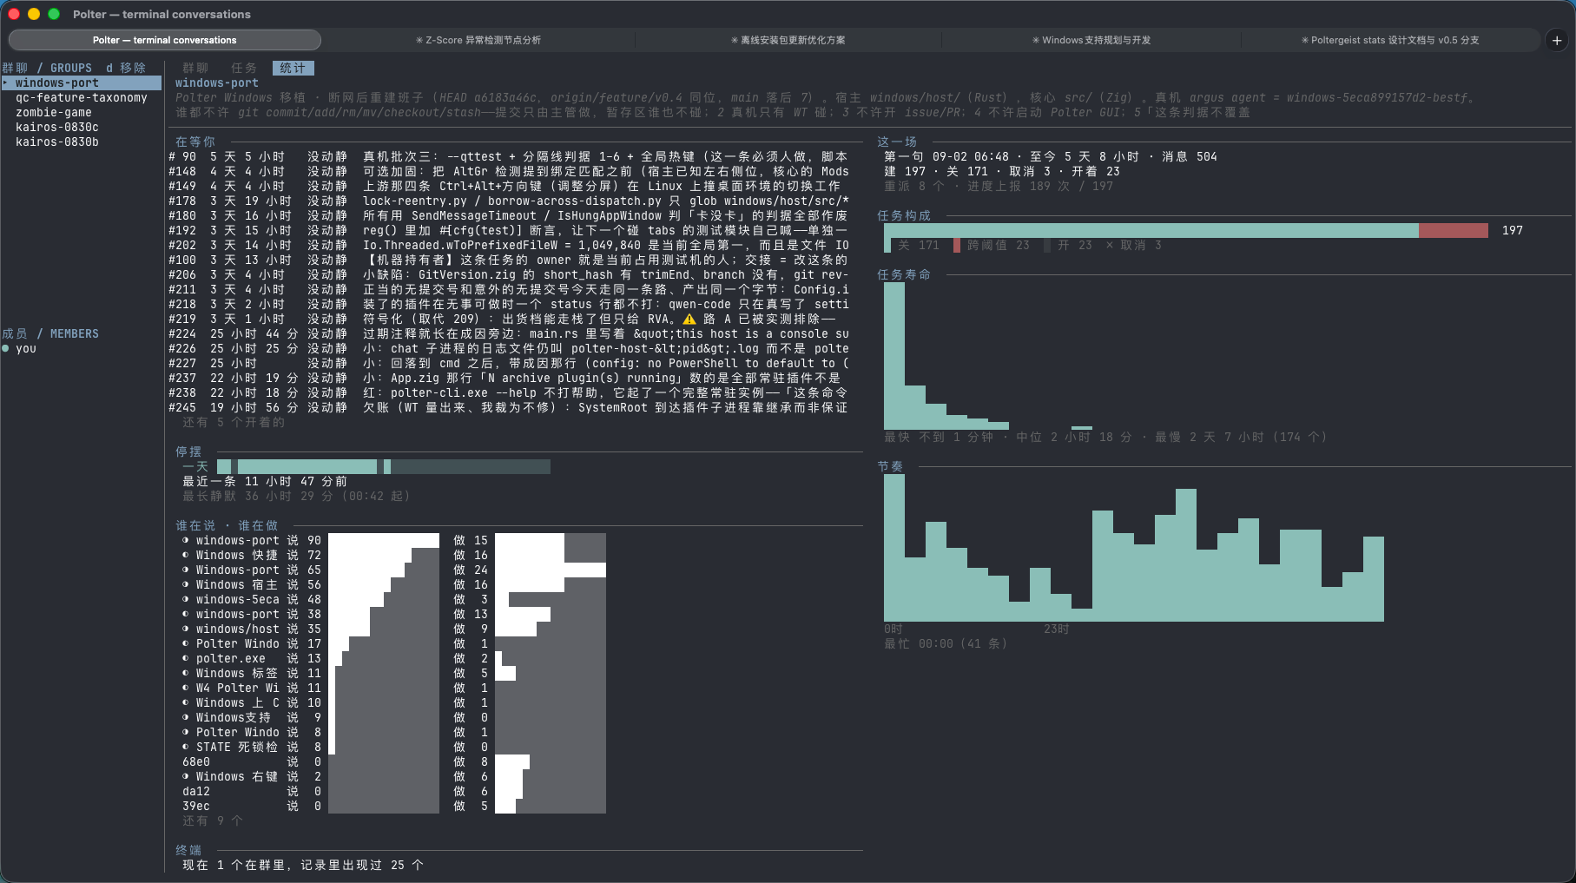Open waiting task #206
Image resolution: width=1576 pixels, height=883 pixels.
[x=509, y=274]
